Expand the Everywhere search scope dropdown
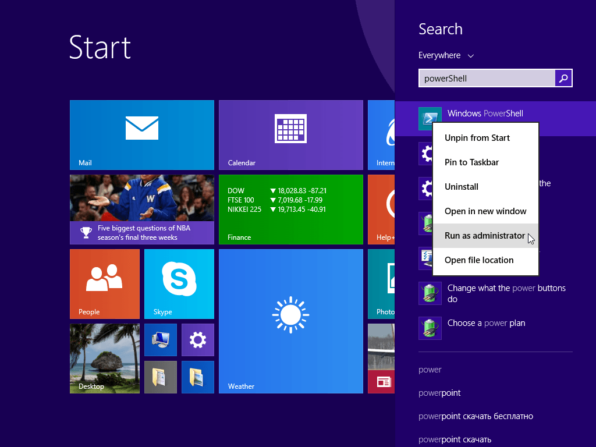 pyautogui.click(x=446, y=55)
